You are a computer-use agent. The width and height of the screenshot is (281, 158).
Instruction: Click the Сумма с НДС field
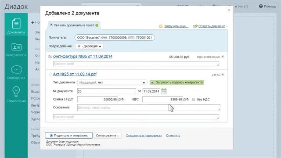pyautogui.click(x=97, y=99)
